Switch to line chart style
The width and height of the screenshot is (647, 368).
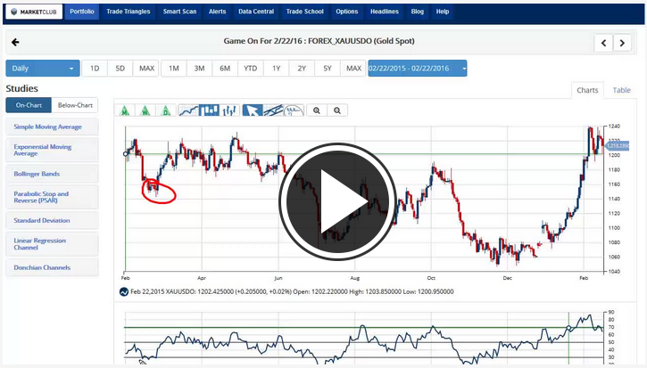point(188,110)
